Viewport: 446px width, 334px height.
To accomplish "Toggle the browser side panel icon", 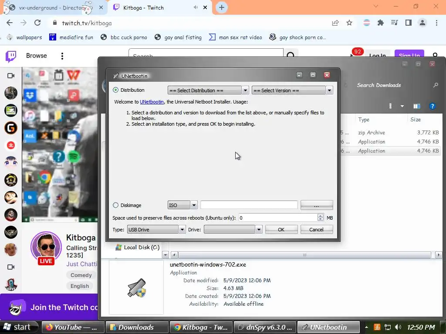I will point(409,23).
